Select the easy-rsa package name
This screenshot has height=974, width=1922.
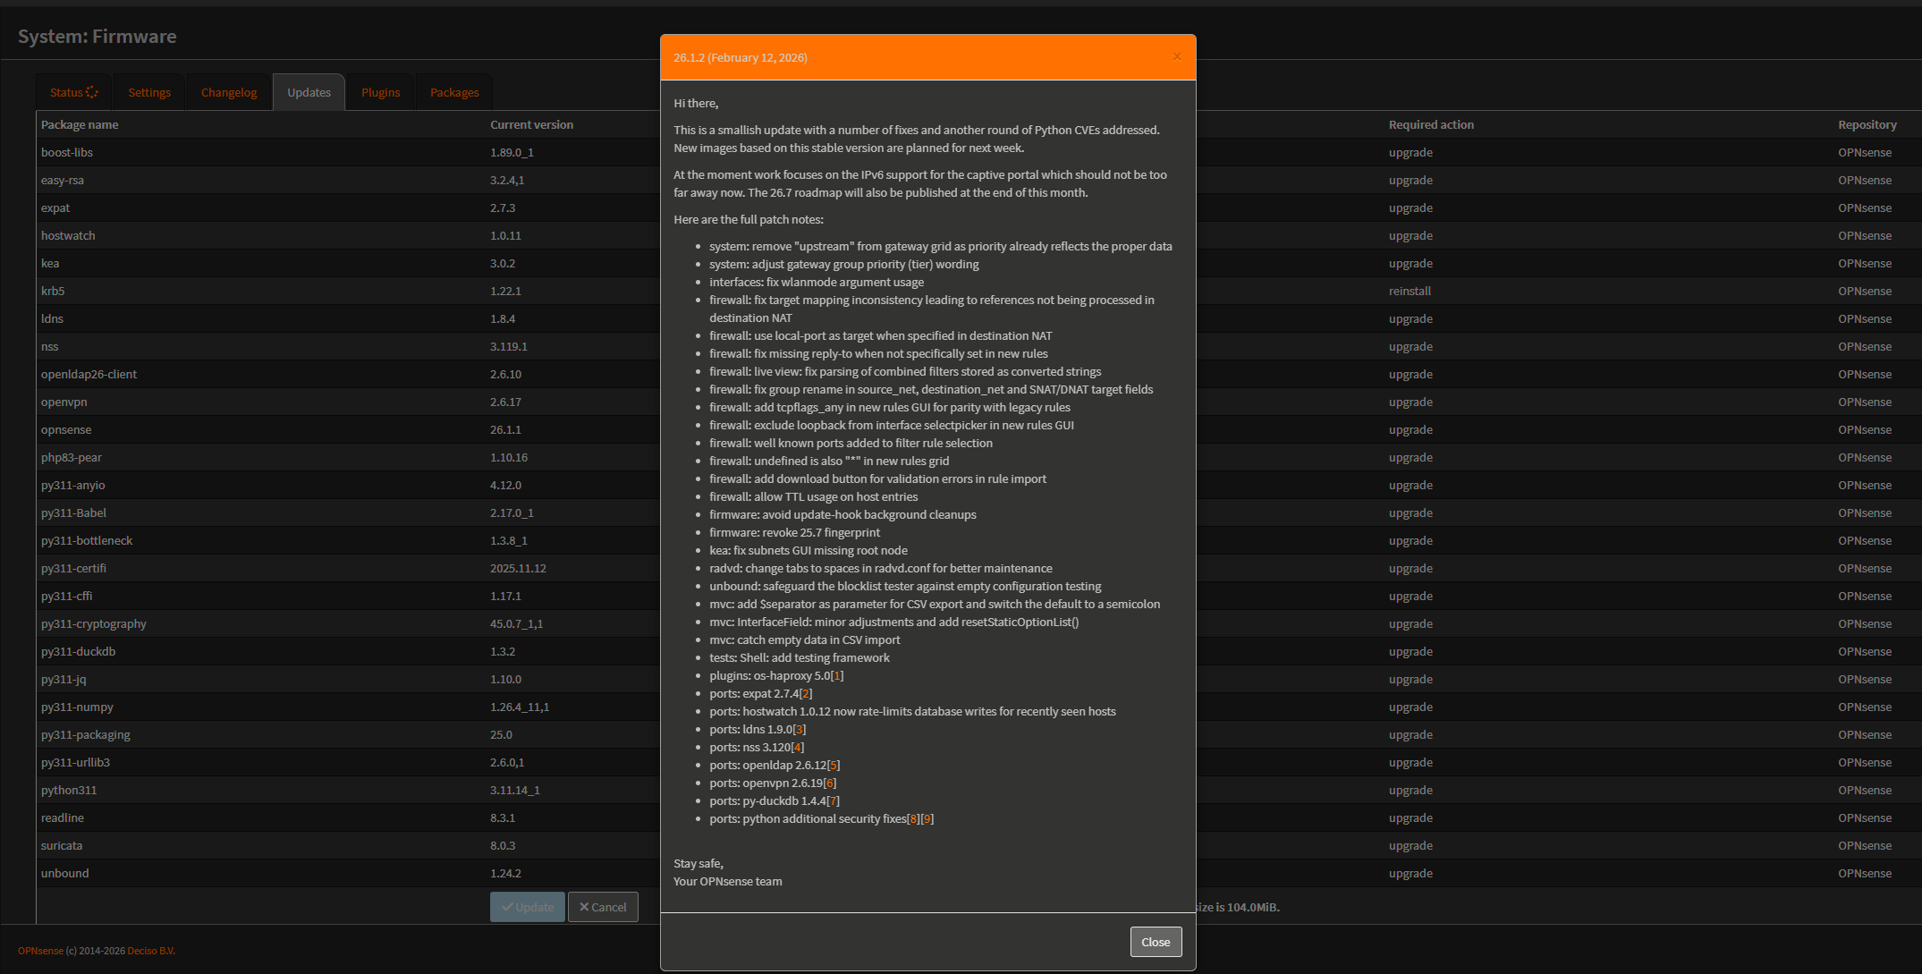tap(63, 180)
